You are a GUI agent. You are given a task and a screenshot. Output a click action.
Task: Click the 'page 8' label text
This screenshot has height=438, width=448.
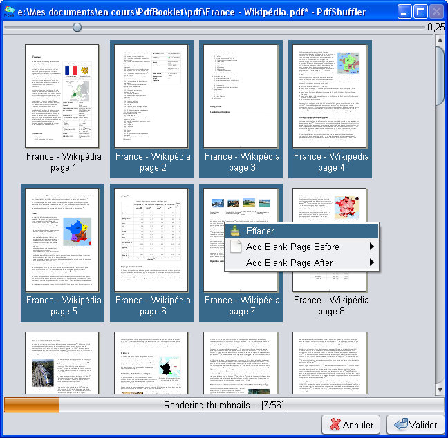click(331, 311)
